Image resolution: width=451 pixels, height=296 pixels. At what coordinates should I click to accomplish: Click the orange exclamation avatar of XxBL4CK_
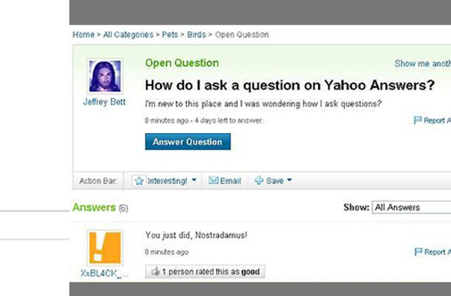pos(105,247)
